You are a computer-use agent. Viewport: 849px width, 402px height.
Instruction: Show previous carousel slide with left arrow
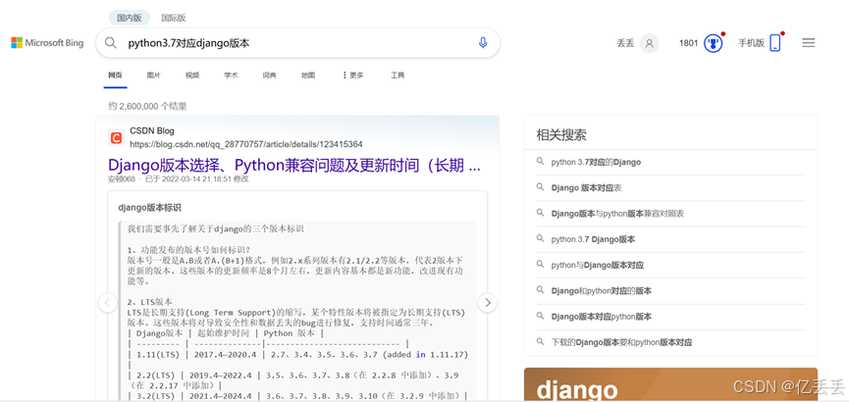pyautogui.click(x=108, y=302)
